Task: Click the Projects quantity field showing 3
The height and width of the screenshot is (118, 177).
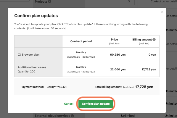Action: pos(127,2)
